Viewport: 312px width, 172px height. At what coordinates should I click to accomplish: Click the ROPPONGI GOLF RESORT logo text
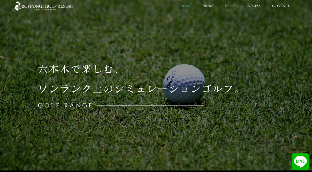tap(48, 6)
